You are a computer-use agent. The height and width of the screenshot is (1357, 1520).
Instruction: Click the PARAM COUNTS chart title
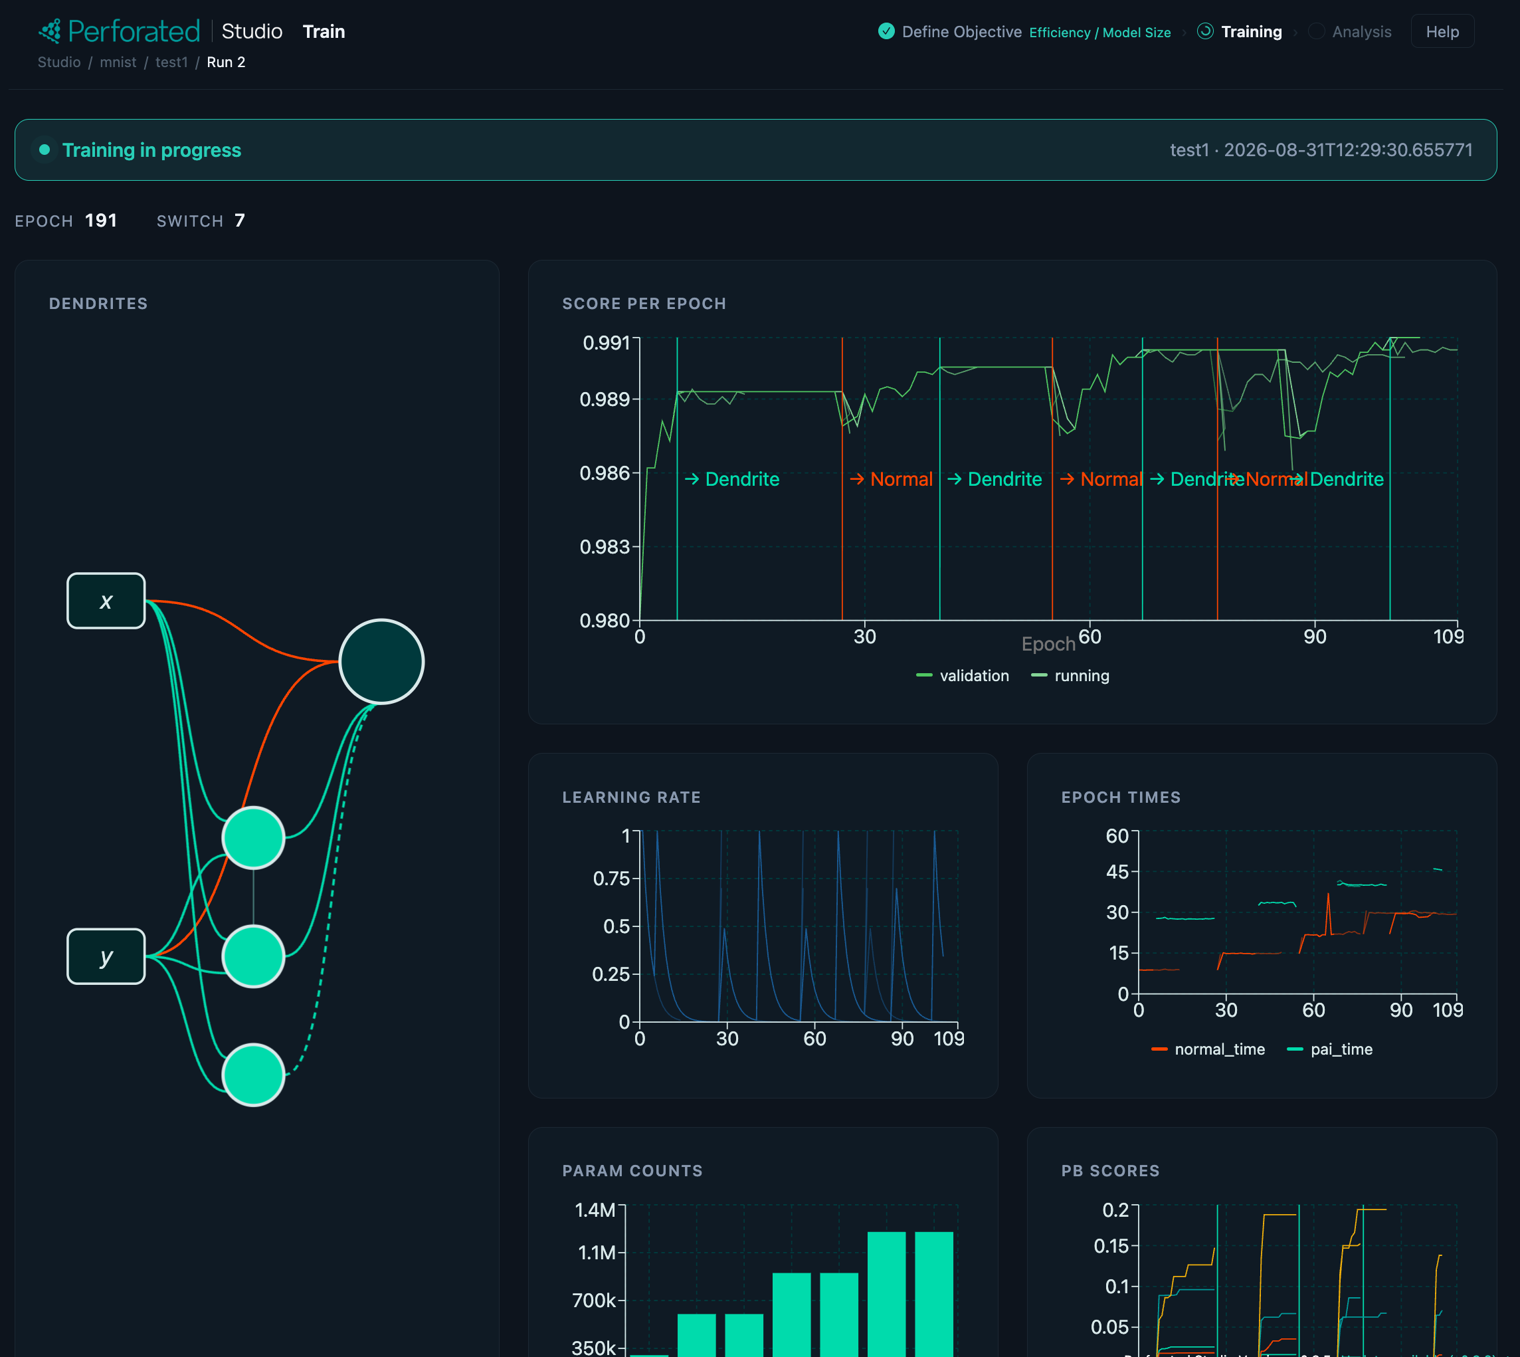pos(632,1171)
